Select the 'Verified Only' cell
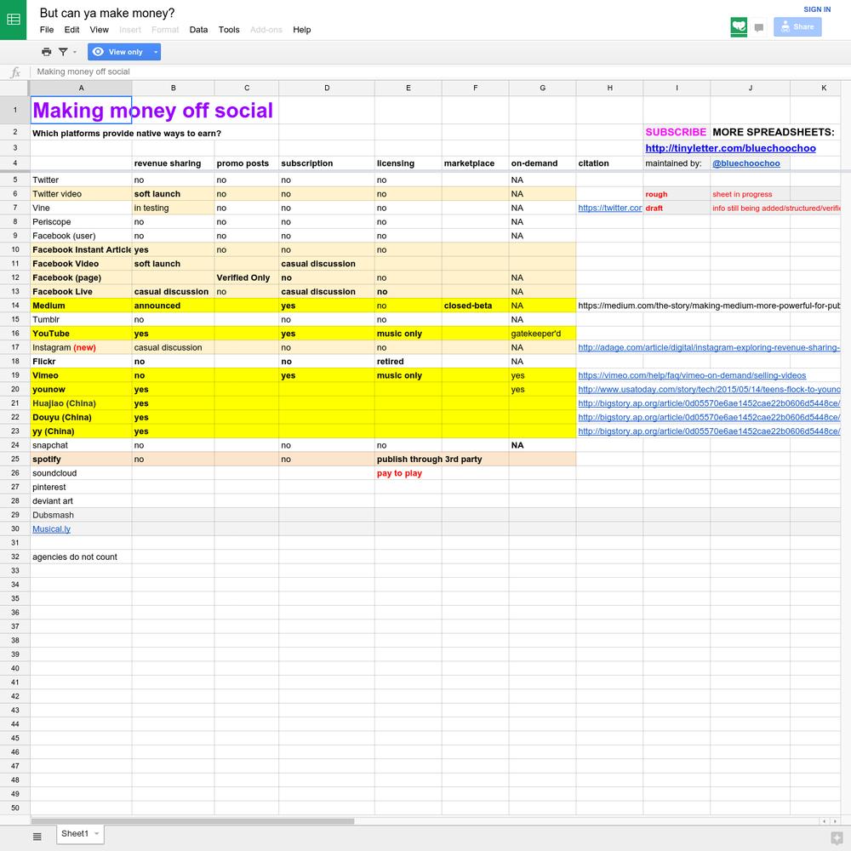This screenshot has height=851, width=851. (247, 278)
